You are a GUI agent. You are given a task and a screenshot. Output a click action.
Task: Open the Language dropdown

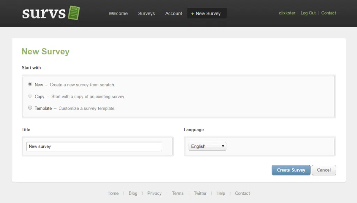(207, 146)
